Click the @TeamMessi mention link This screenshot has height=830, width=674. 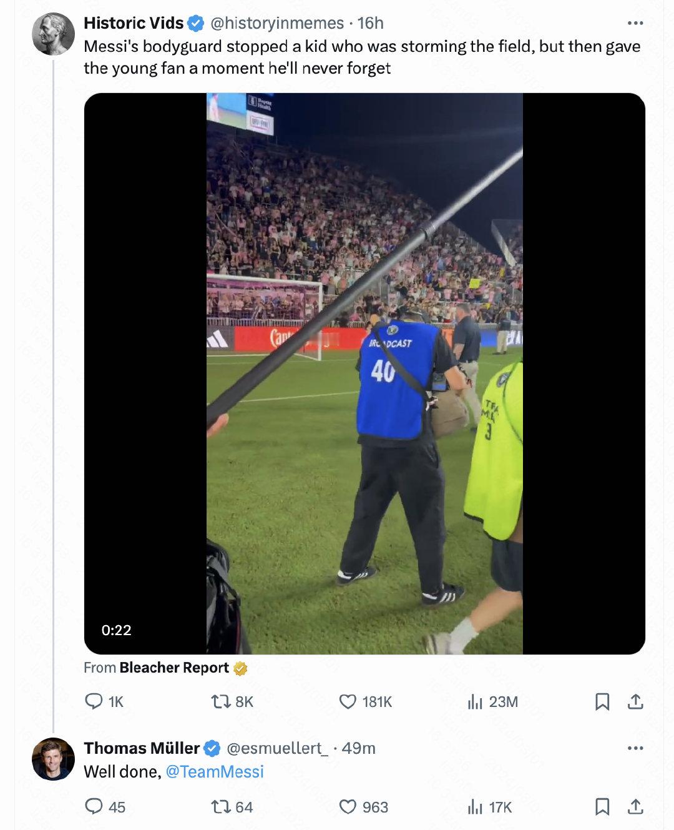point(215,771)
